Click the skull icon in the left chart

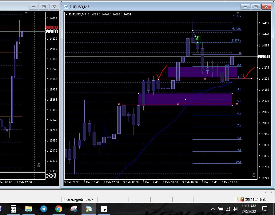39,165
